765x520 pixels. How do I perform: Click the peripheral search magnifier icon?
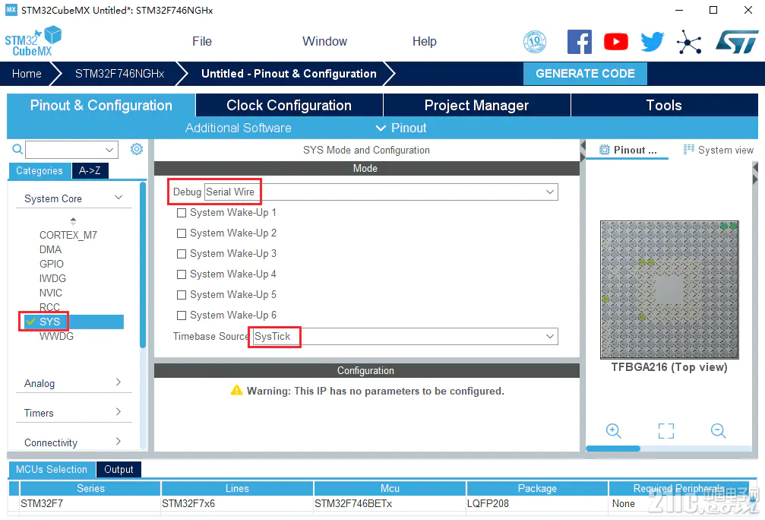click(17, 150)
